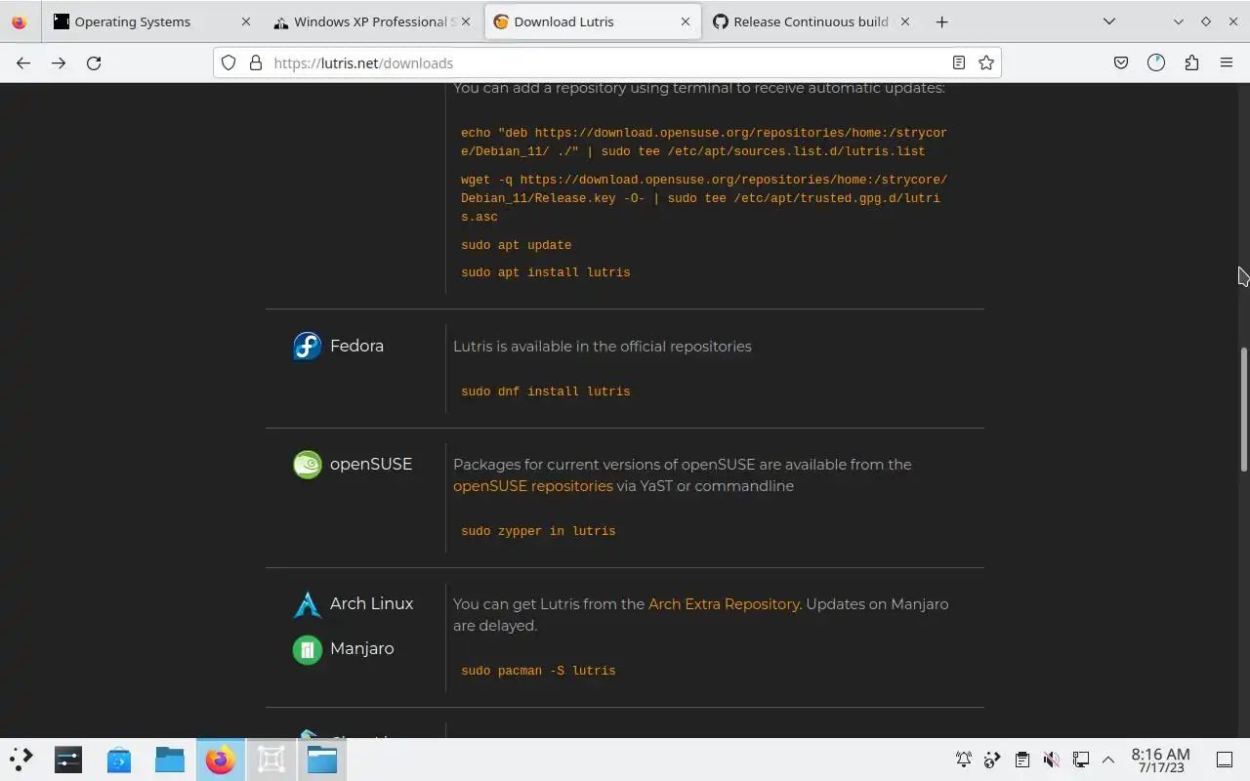The image size is (1250, 781).
Task: Click the site security padlock icon
Action: 256,62
